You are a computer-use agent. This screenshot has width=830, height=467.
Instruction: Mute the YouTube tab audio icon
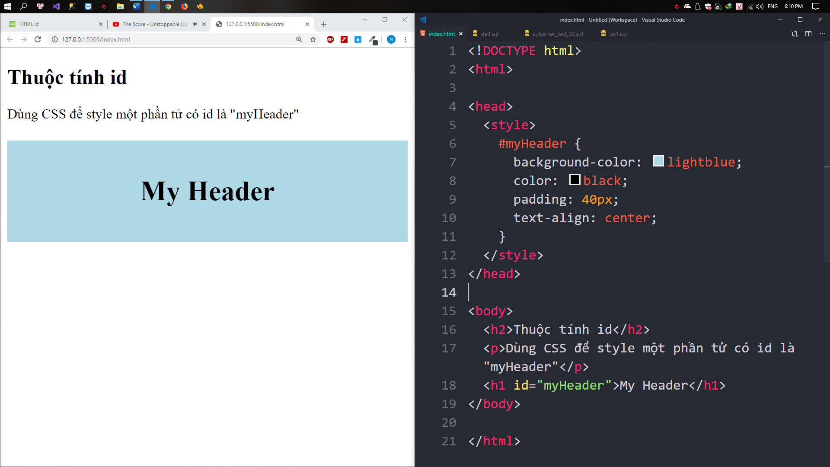pos(195,24)
